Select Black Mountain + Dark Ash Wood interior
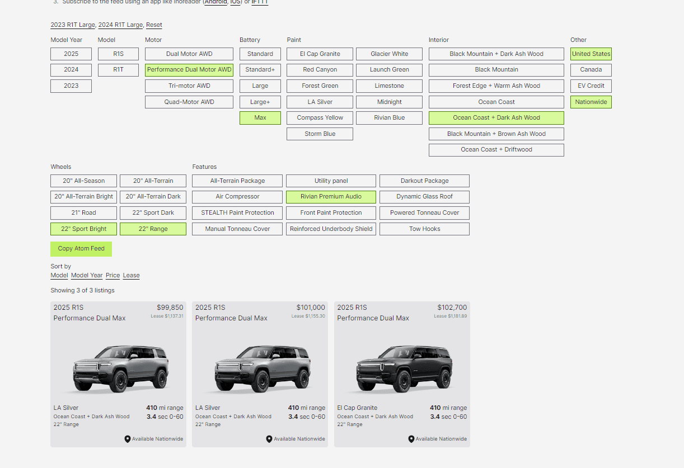 pos(496,54)
